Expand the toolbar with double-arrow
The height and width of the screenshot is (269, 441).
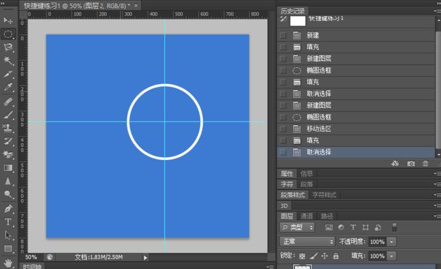[3, 3]
